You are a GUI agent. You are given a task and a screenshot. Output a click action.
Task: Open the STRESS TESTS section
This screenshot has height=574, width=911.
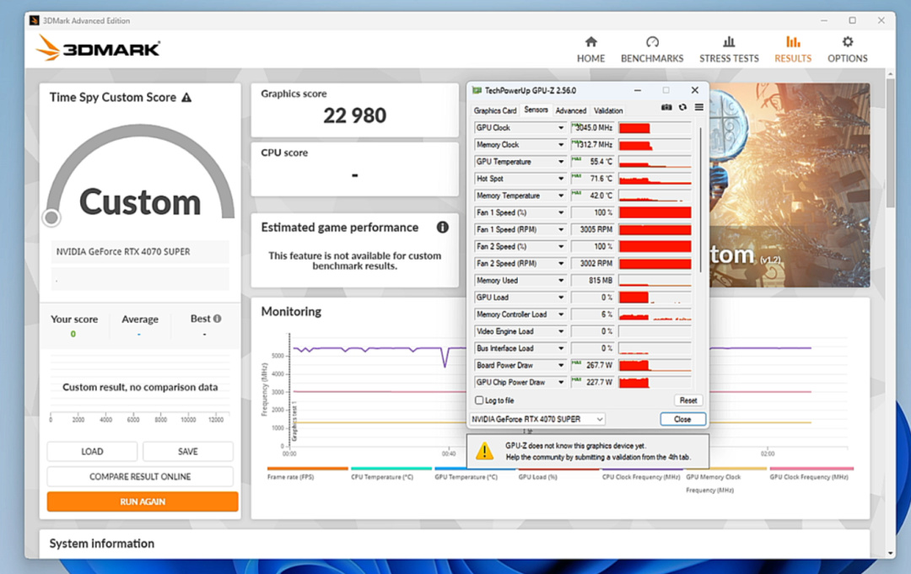(x=729, y=50)
